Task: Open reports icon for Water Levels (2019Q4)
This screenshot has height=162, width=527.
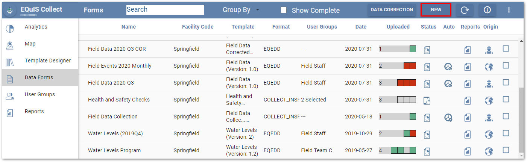Action: pos(468,134)
